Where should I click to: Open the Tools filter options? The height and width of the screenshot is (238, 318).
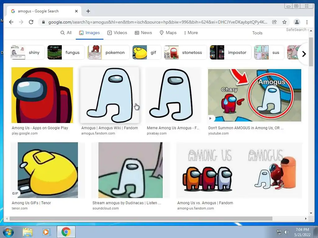click(257, 33)
